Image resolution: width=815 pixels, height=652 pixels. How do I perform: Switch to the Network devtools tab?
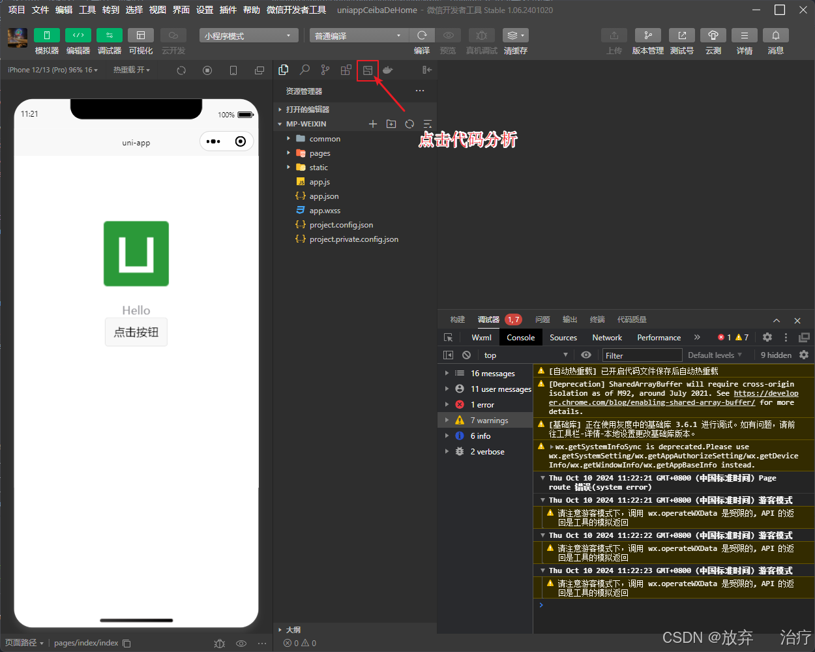pyautogui.click(x=607, y=338)
